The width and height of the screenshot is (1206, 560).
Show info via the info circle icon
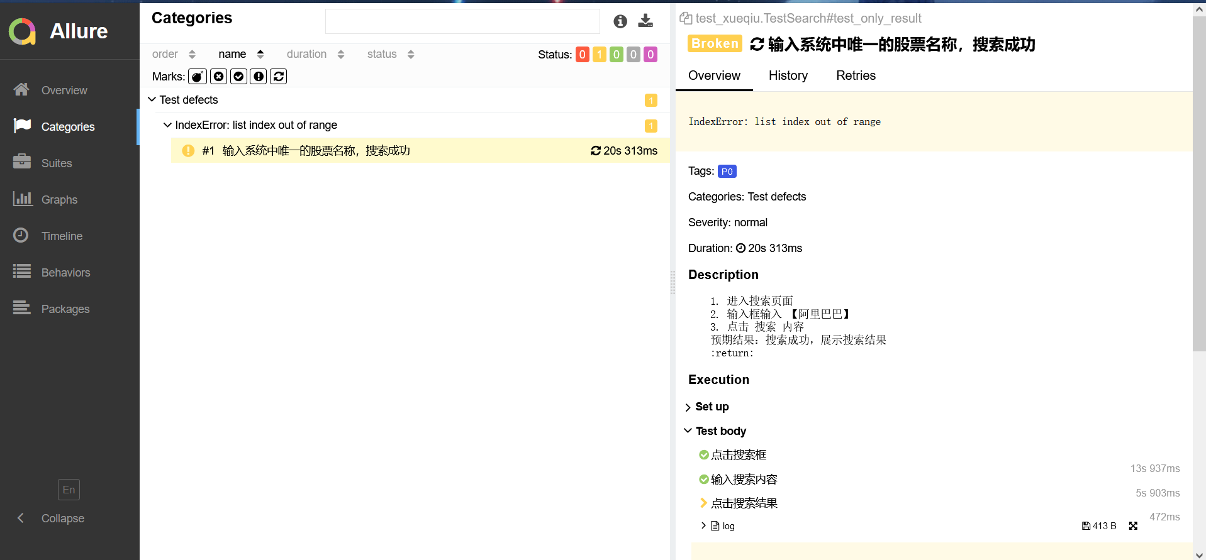(x=620, y=21)
